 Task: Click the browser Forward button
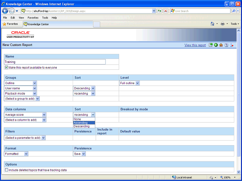pos(12,11)
